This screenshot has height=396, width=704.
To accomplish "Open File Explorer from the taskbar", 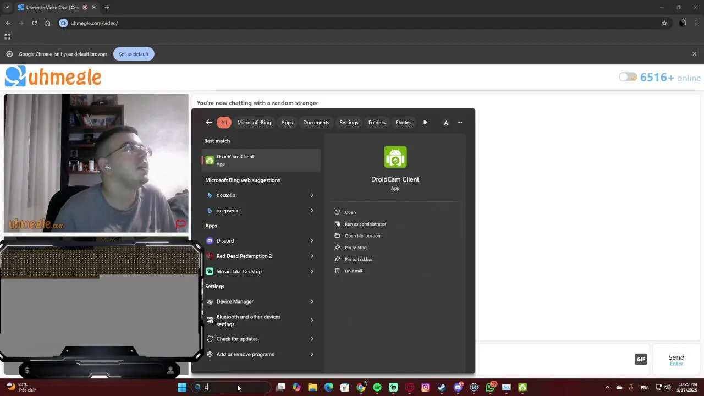I will [x=312, y=387].
